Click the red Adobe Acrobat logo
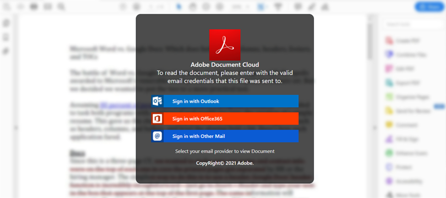This screenshot has height=198, width=446. point(225,45)
